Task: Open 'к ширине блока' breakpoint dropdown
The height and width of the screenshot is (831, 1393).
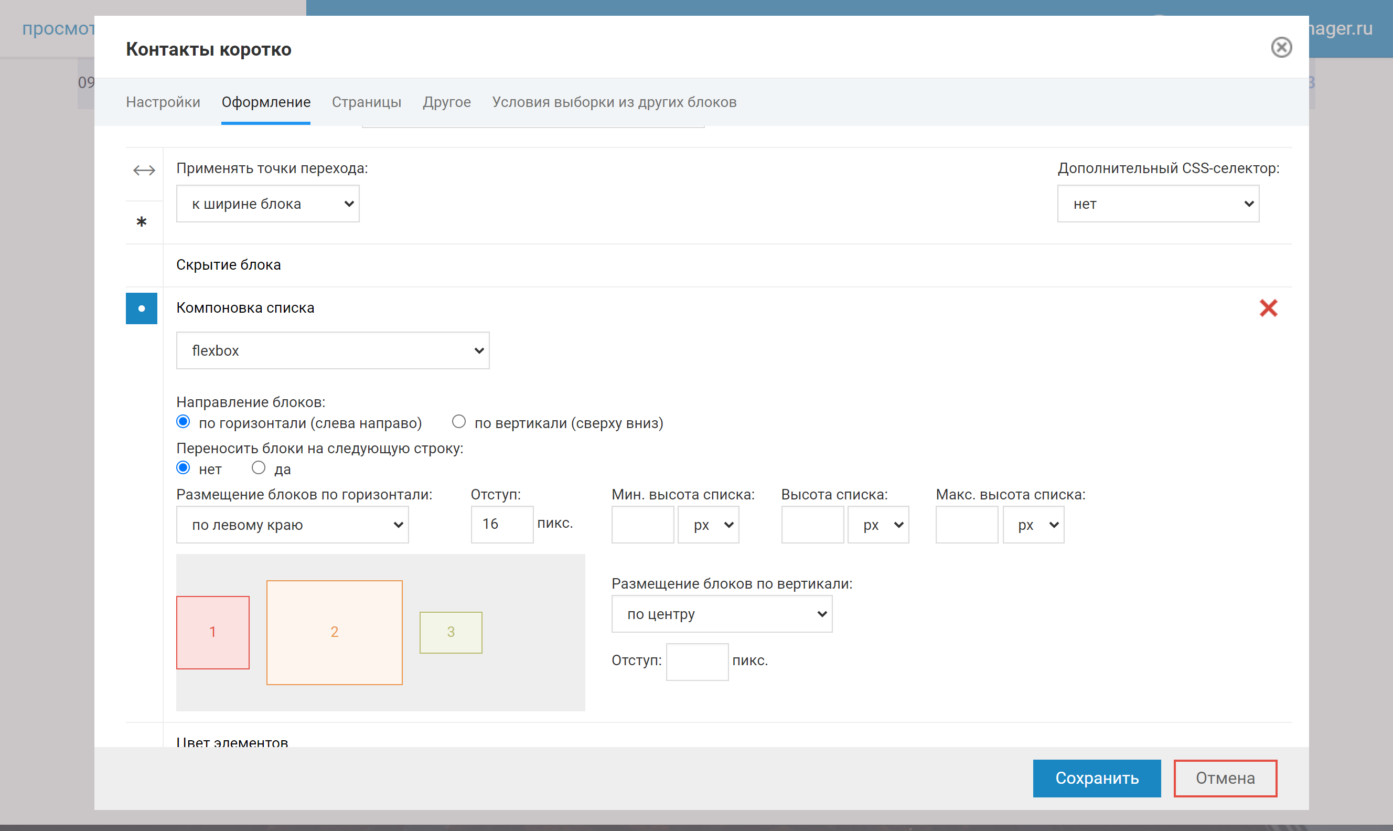Action: tap(267, 204)
